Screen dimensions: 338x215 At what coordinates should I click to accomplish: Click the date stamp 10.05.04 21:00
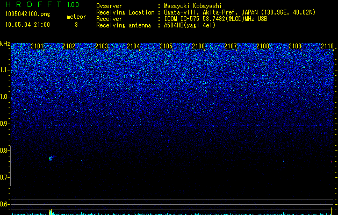coord(27,25)
